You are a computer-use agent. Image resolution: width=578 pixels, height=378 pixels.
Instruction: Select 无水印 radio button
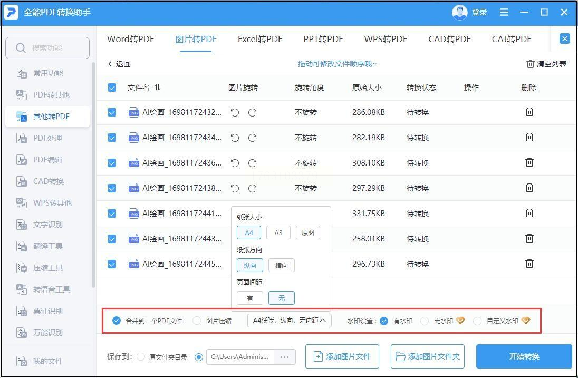click(x=425, y=321)
